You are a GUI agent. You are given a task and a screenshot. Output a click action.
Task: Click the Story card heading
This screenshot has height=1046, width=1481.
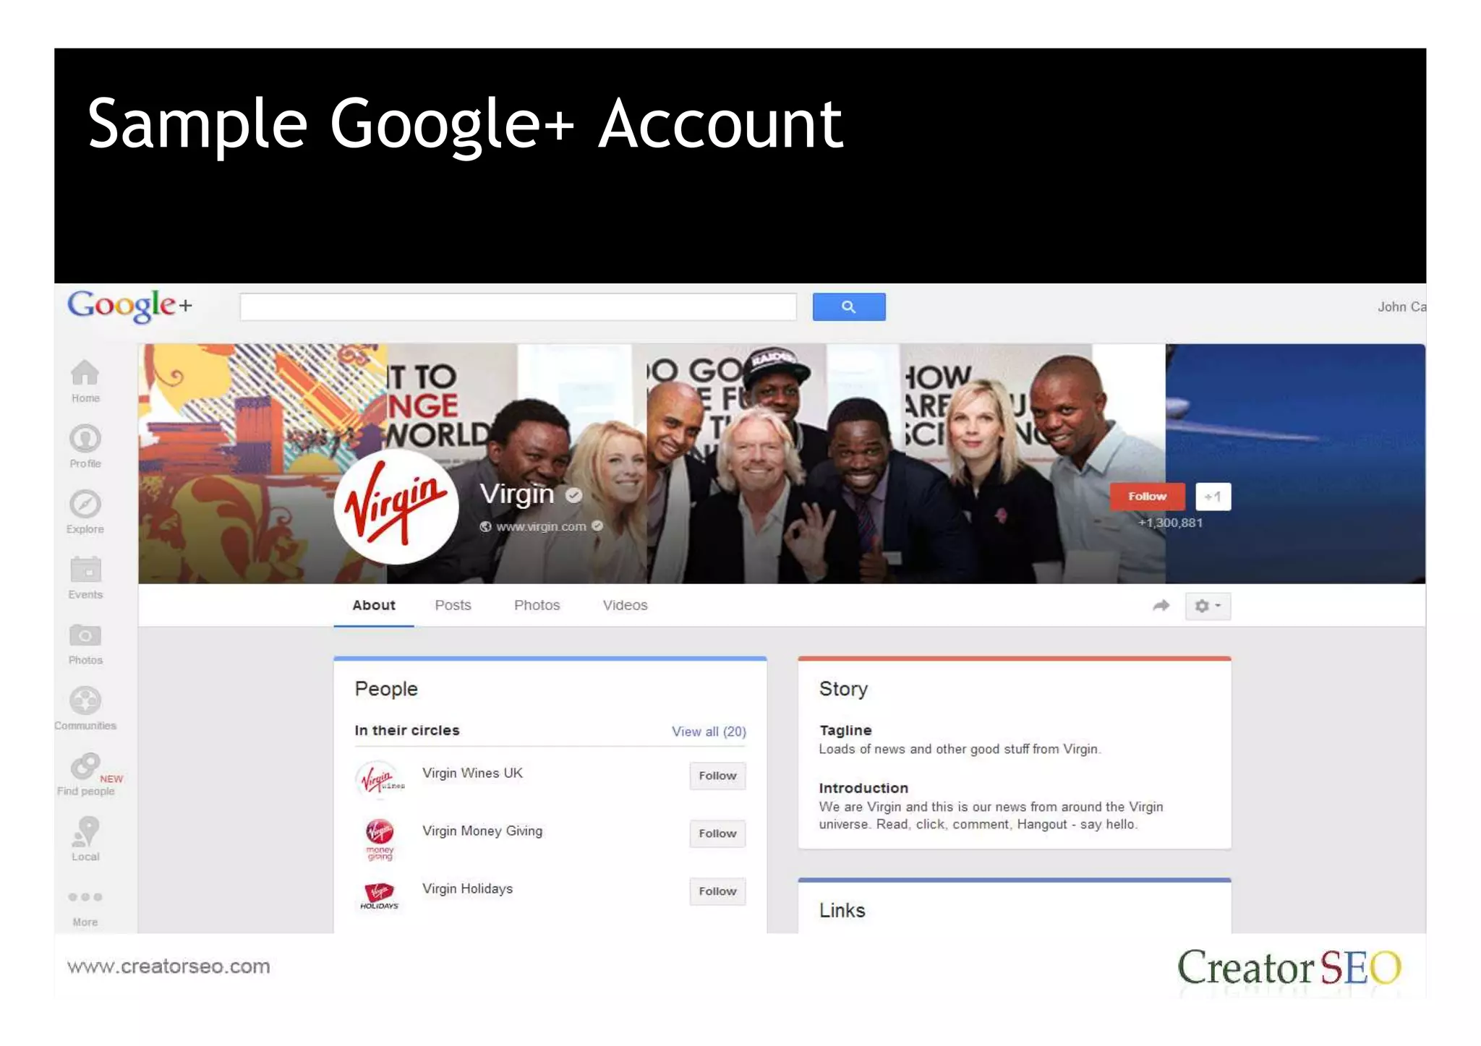[843, 689]
